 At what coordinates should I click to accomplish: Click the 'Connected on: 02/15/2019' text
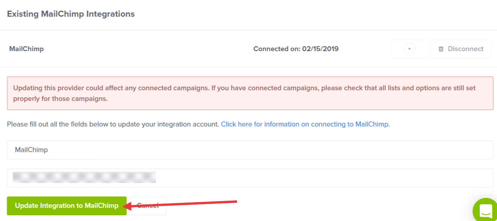pyautogui.click(x=296, y=49)
